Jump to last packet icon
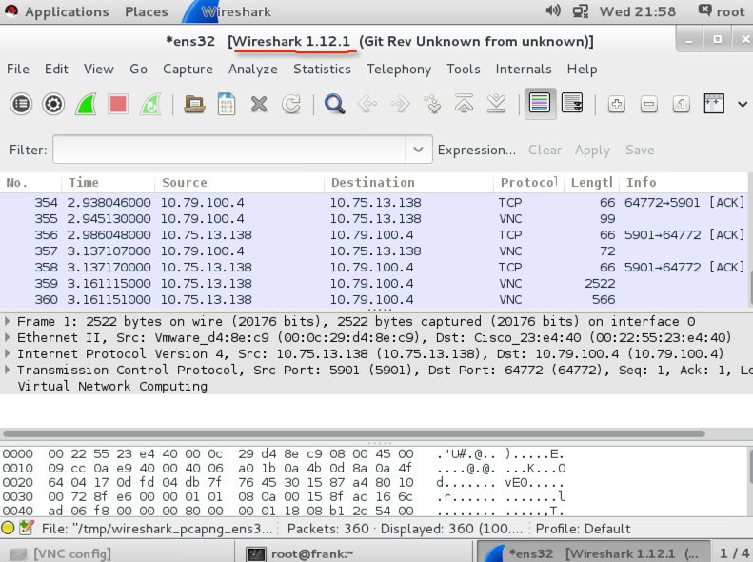Viewport: 753px width, 562px height. (496, 104)
